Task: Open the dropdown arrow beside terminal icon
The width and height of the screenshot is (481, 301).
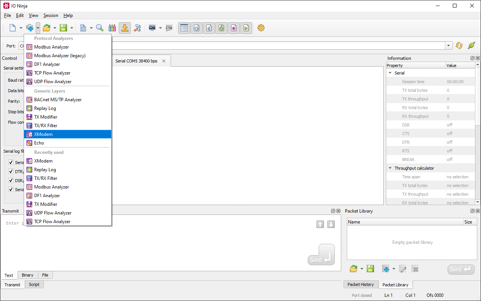Action: [160, 28]
